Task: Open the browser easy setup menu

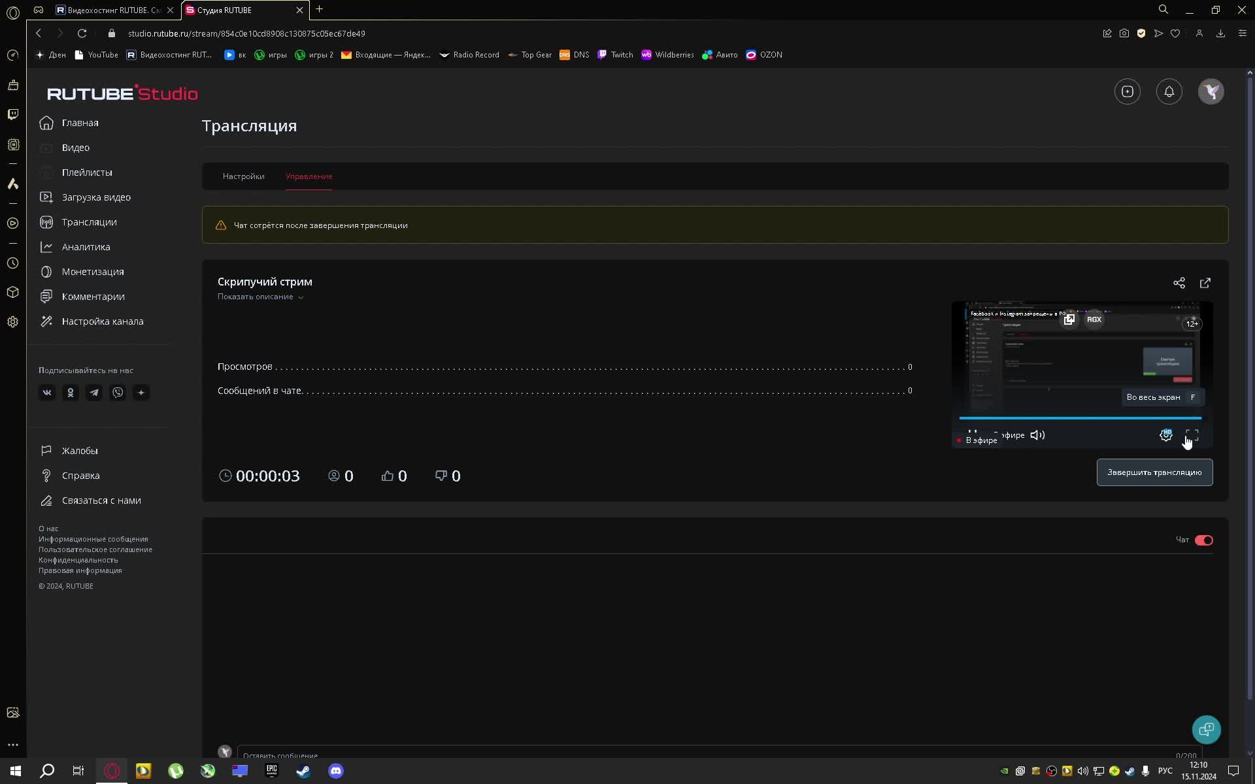Action: click(1242, 33)
